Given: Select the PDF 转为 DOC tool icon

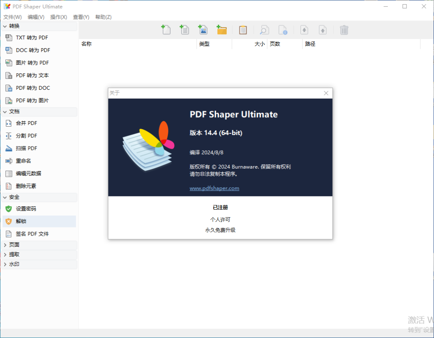Looking at the screenshot, I should 9,88.
